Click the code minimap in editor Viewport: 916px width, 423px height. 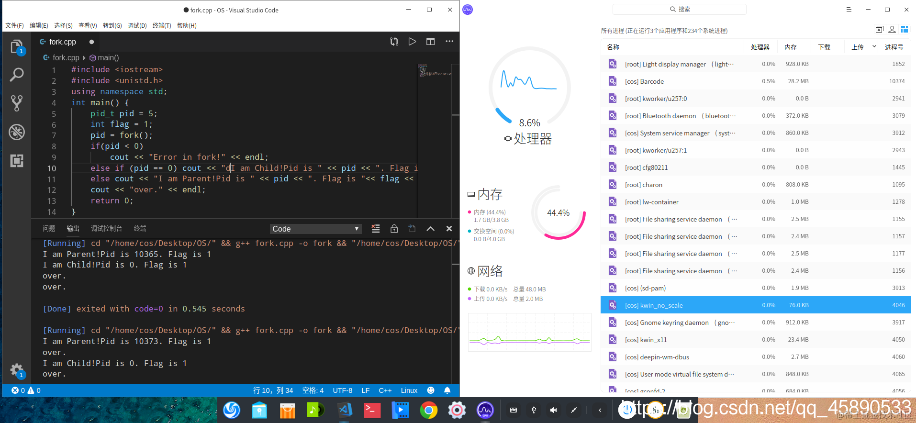[435, 71]
